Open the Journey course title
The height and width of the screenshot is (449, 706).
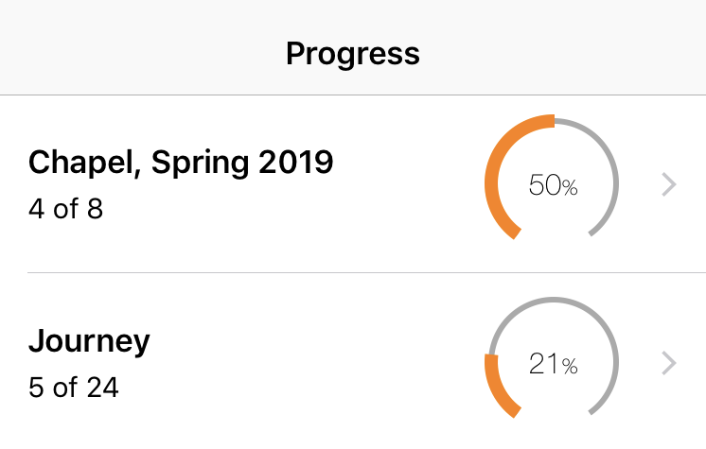[x=89, y=339]
